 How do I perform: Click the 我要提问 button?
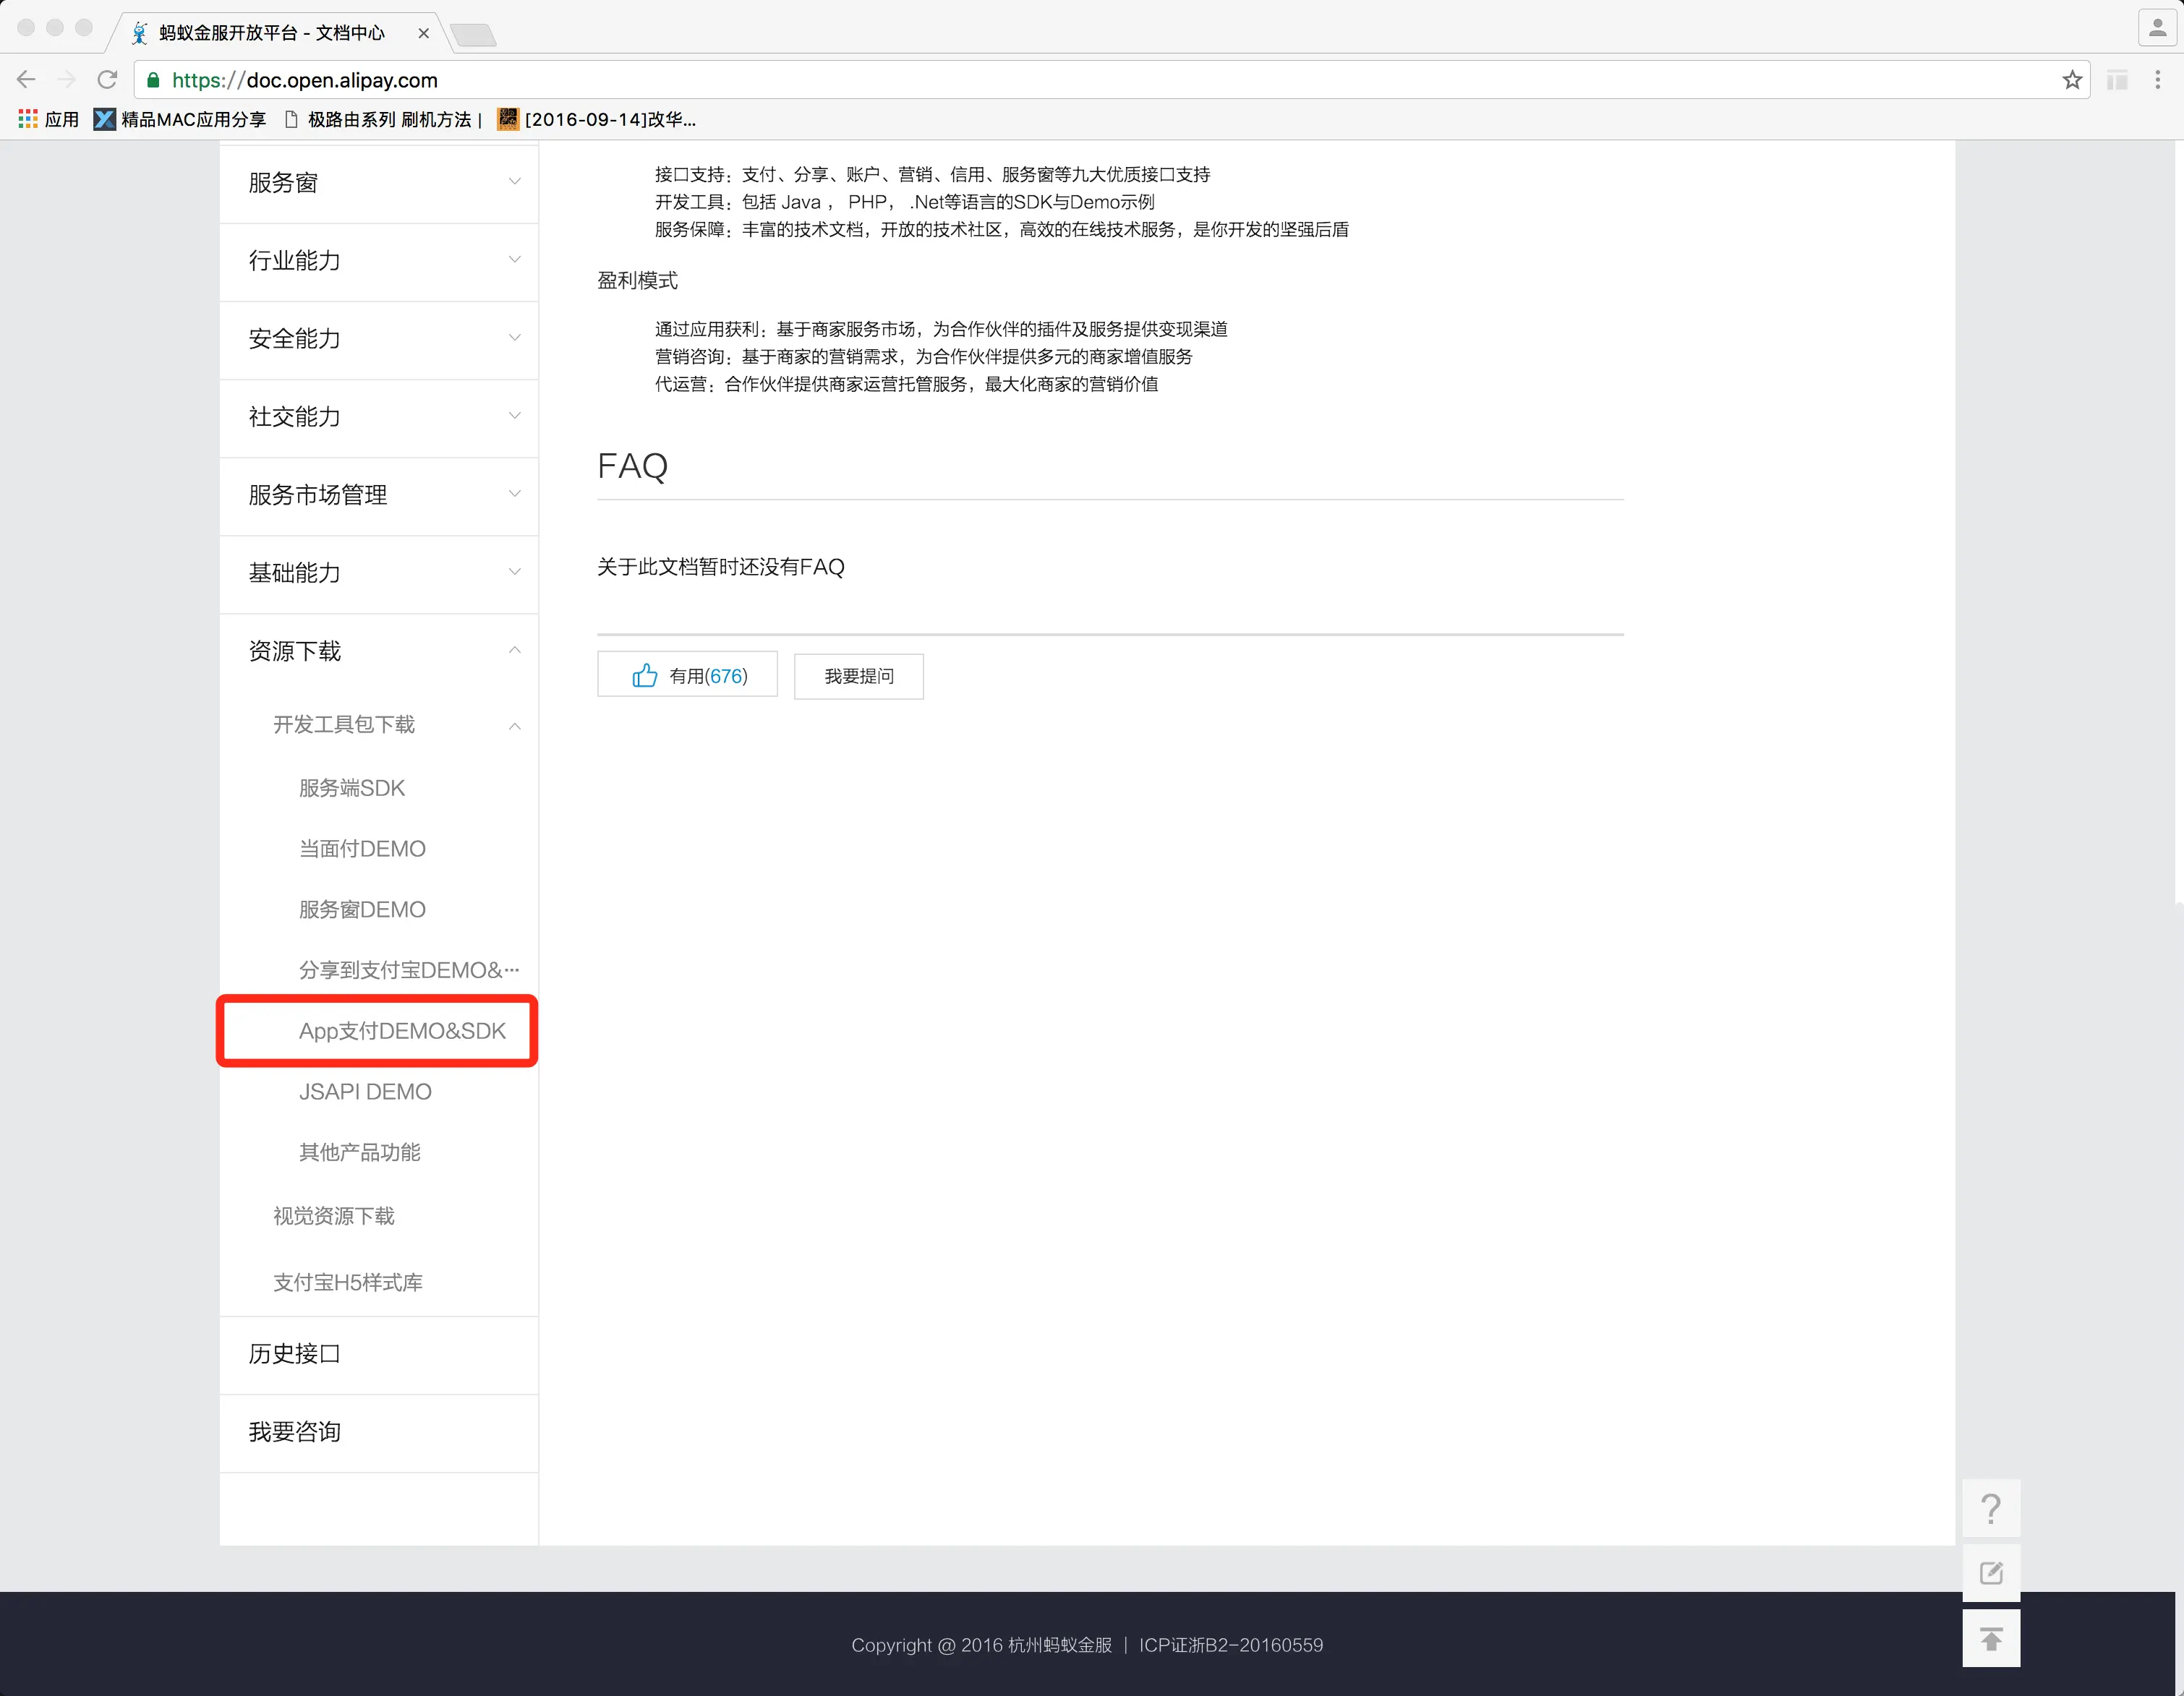coord(858,677)
